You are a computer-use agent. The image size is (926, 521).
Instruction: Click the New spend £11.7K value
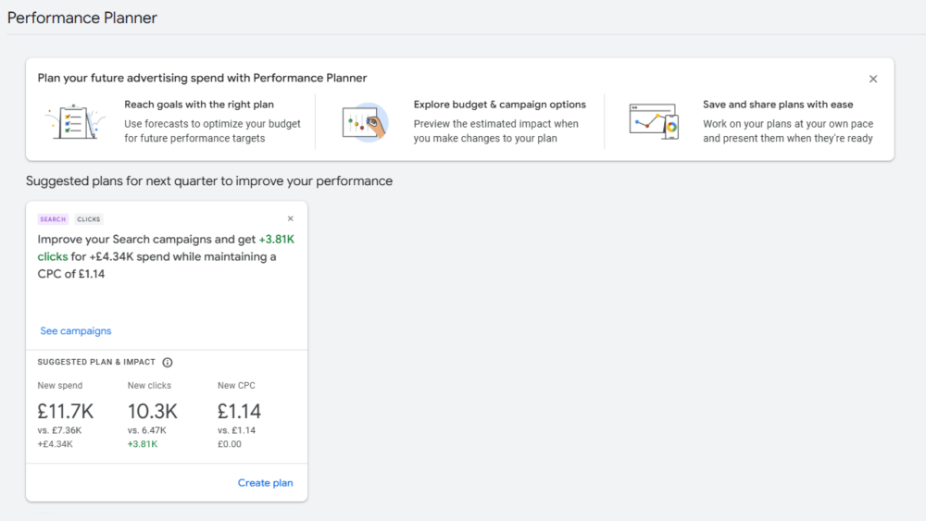(65, 411)
